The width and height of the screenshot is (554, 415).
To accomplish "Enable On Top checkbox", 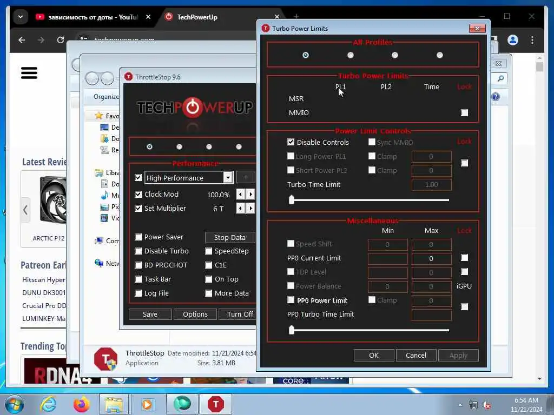I will [208, 279].
